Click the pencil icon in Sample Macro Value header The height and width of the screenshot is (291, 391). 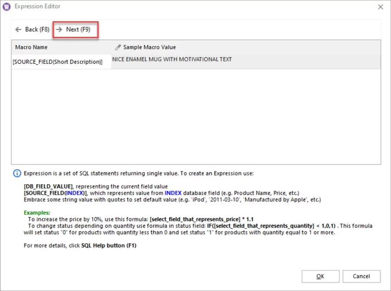(117, 47)
